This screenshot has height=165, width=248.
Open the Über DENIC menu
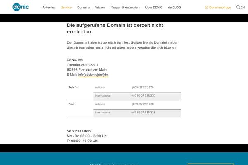[x=154, y=7]
